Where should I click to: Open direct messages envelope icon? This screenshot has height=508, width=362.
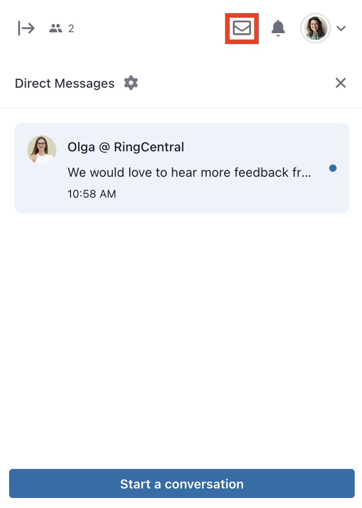point(242,28)
